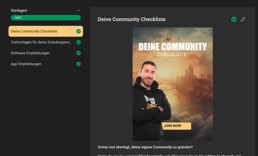This screenshot has height=156, width=258.
Task: Click the pencil edit icon beside the lesson title
Action: point(243,19)
